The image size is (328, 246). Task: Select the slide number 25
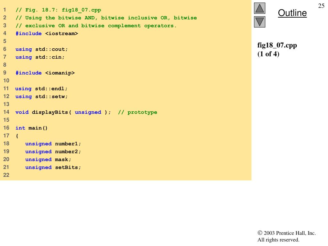coord(321,6)
